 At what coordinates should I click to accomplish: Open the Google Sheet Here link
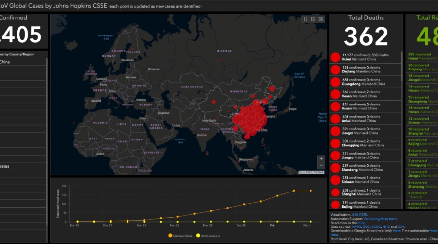click(396, 231)
